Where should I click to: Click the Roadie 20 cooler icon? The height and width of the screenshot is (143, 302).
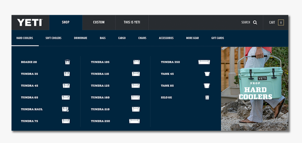coord(67,62)
